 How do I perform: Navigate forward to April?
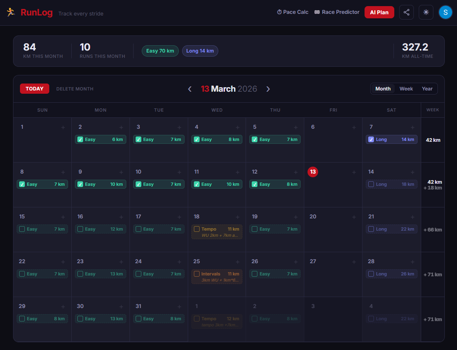click(x=268, y=88)
